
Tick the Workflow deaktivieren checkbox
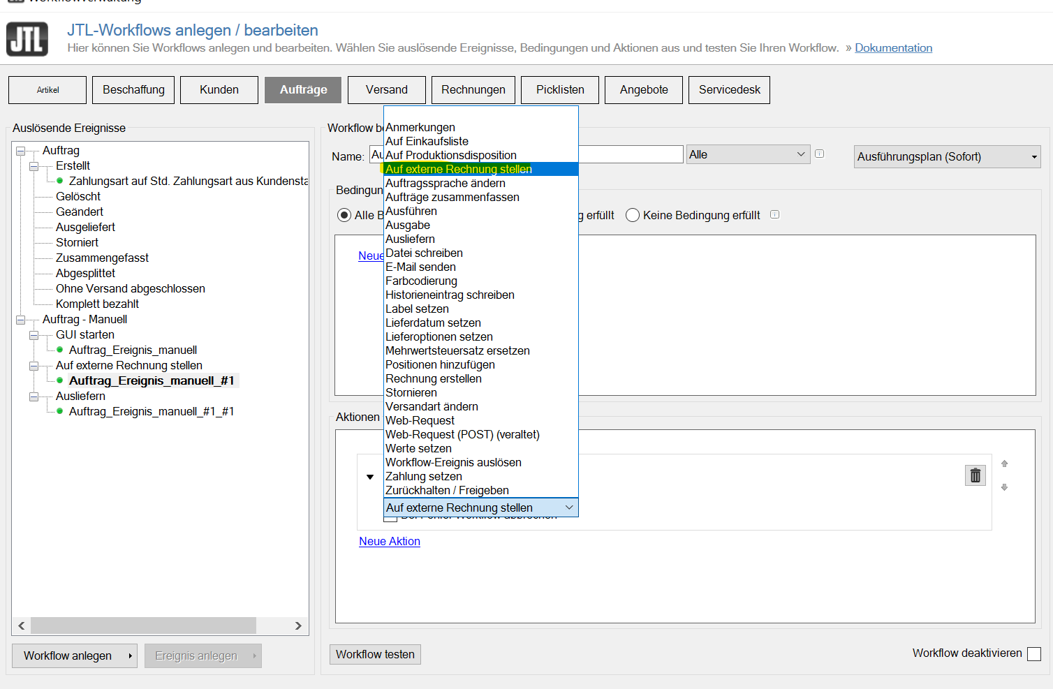click(x=1034, y=654)
